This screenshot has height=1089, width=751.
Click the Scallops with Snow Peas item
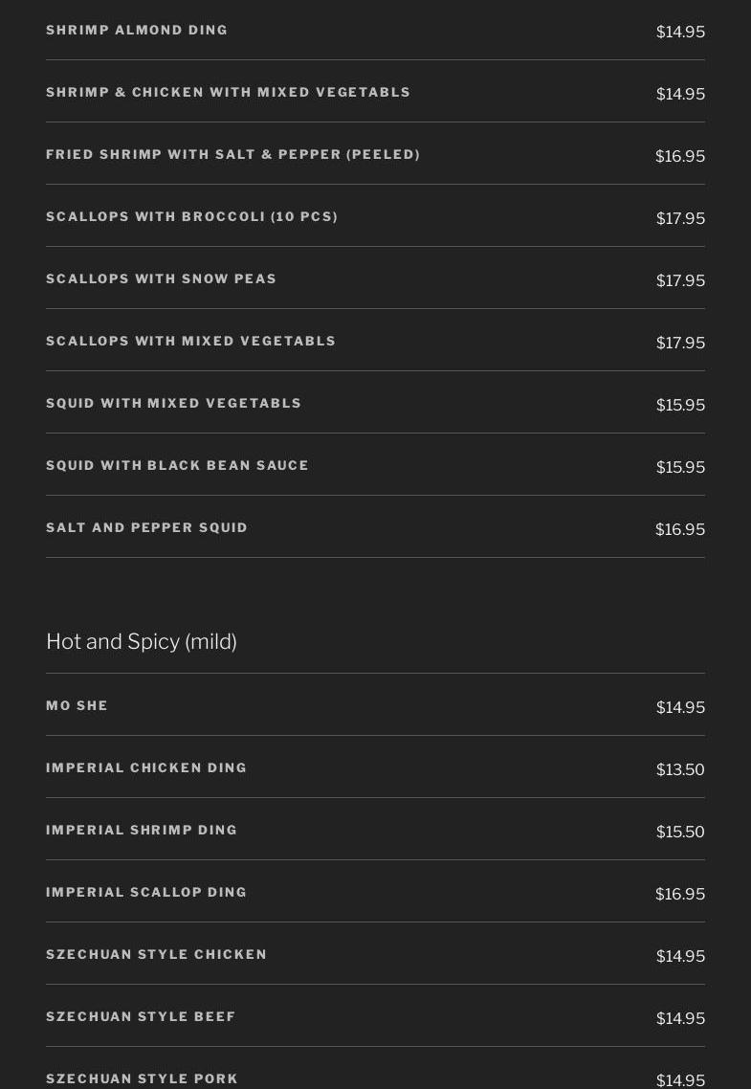[x=161, y=279]
